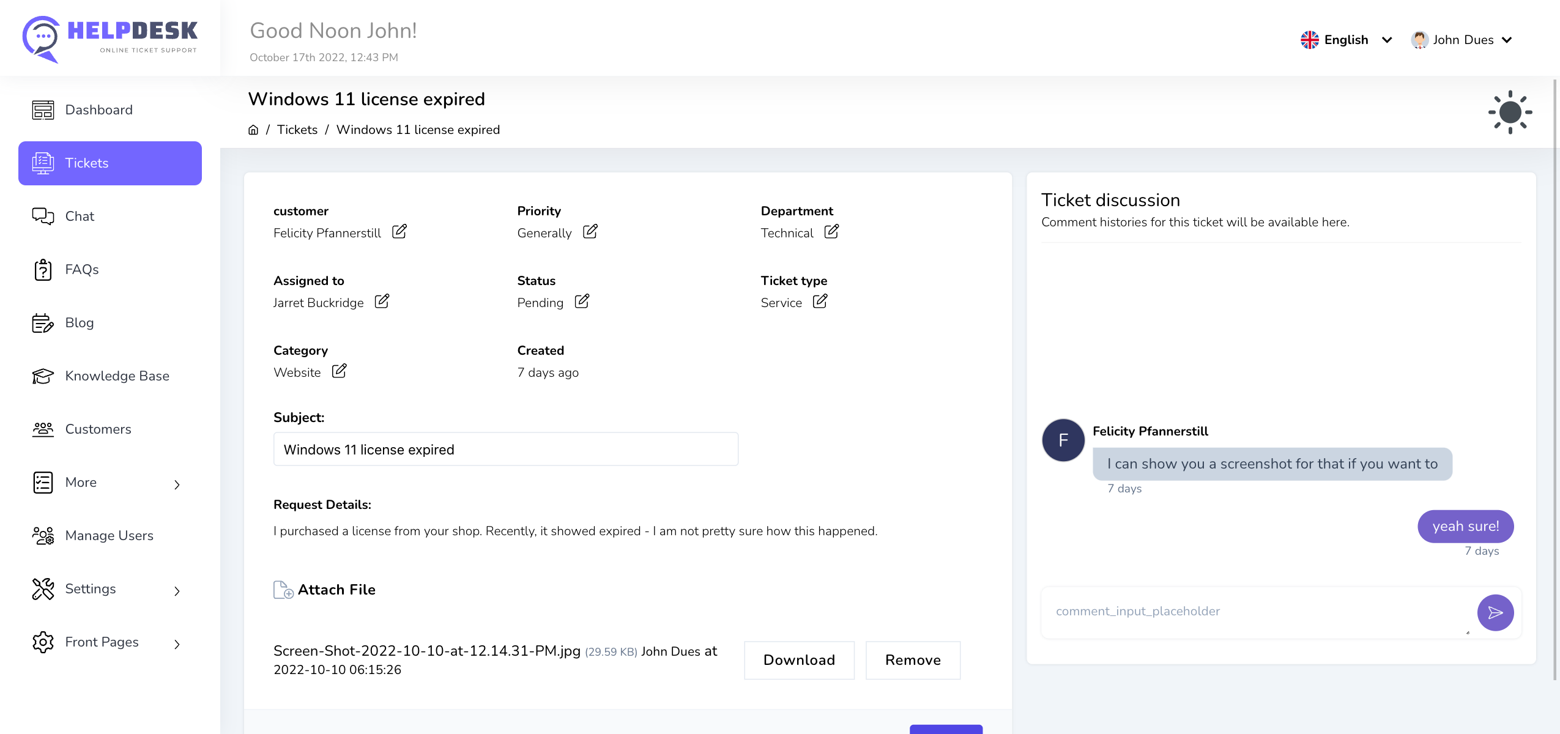The height and width of the screenshot is (734, 1560).
Task: Click the Chat bubbles icon
Action: (x=43, y=217)
